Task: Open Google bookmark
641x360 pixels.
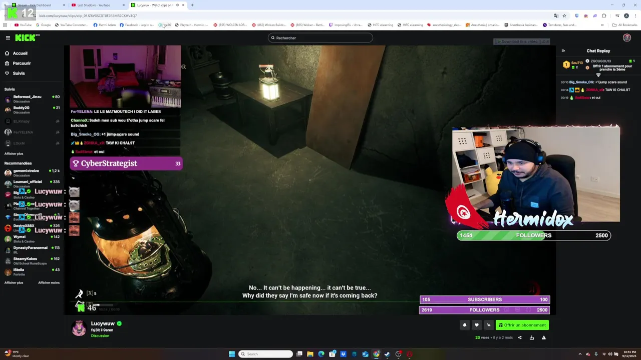Action: (44, 24)
